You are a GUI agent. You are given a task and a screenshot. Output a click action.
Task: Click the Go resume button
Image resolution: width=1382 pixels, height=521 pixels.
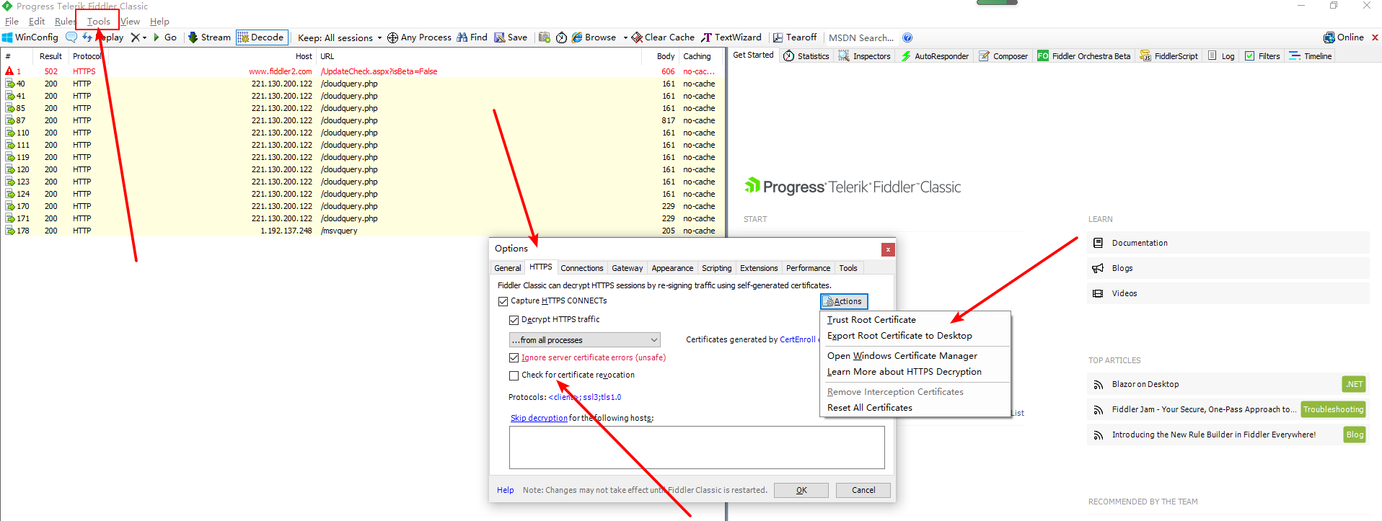[x=165, y=37]
